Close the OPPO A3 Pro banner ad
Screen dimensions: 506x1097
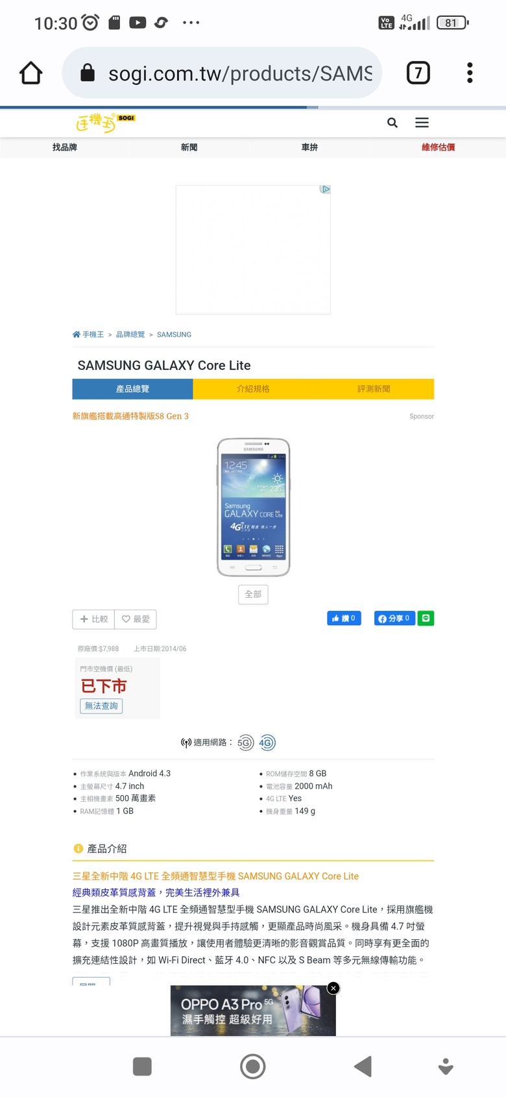[x=333, y=988]
